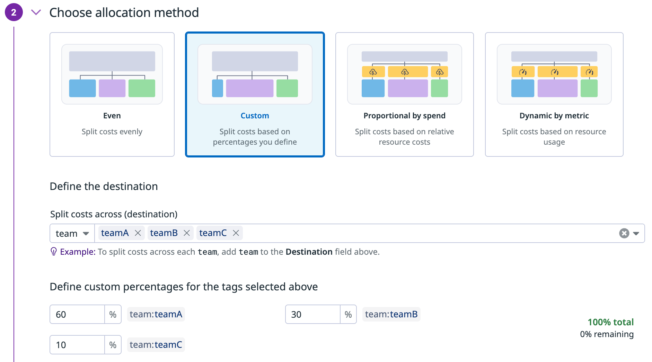
Task: Remove the teamC tag with its X
Action: click(x=236, y=233)
